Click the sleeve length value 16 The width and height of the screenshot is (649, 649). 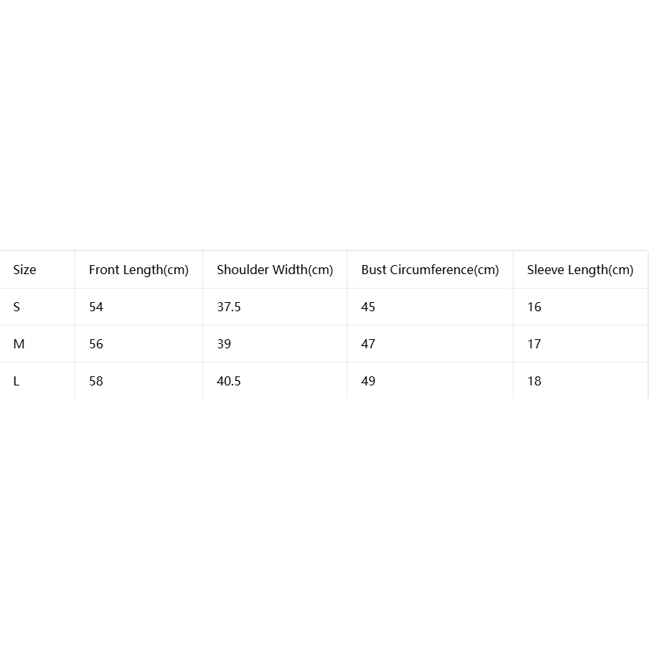(534, 307)
